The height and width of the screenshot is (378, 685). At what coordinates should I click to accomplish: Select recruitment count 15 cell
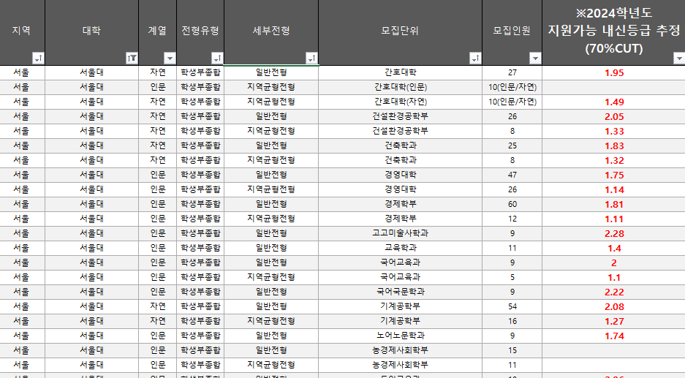pos(512,350)
